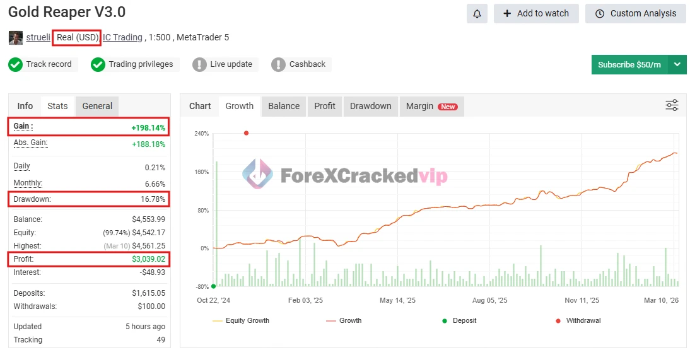This screenshot has width=690, height=350.
Task: Click the green deposit dot on chart
Action: point(214,286)
